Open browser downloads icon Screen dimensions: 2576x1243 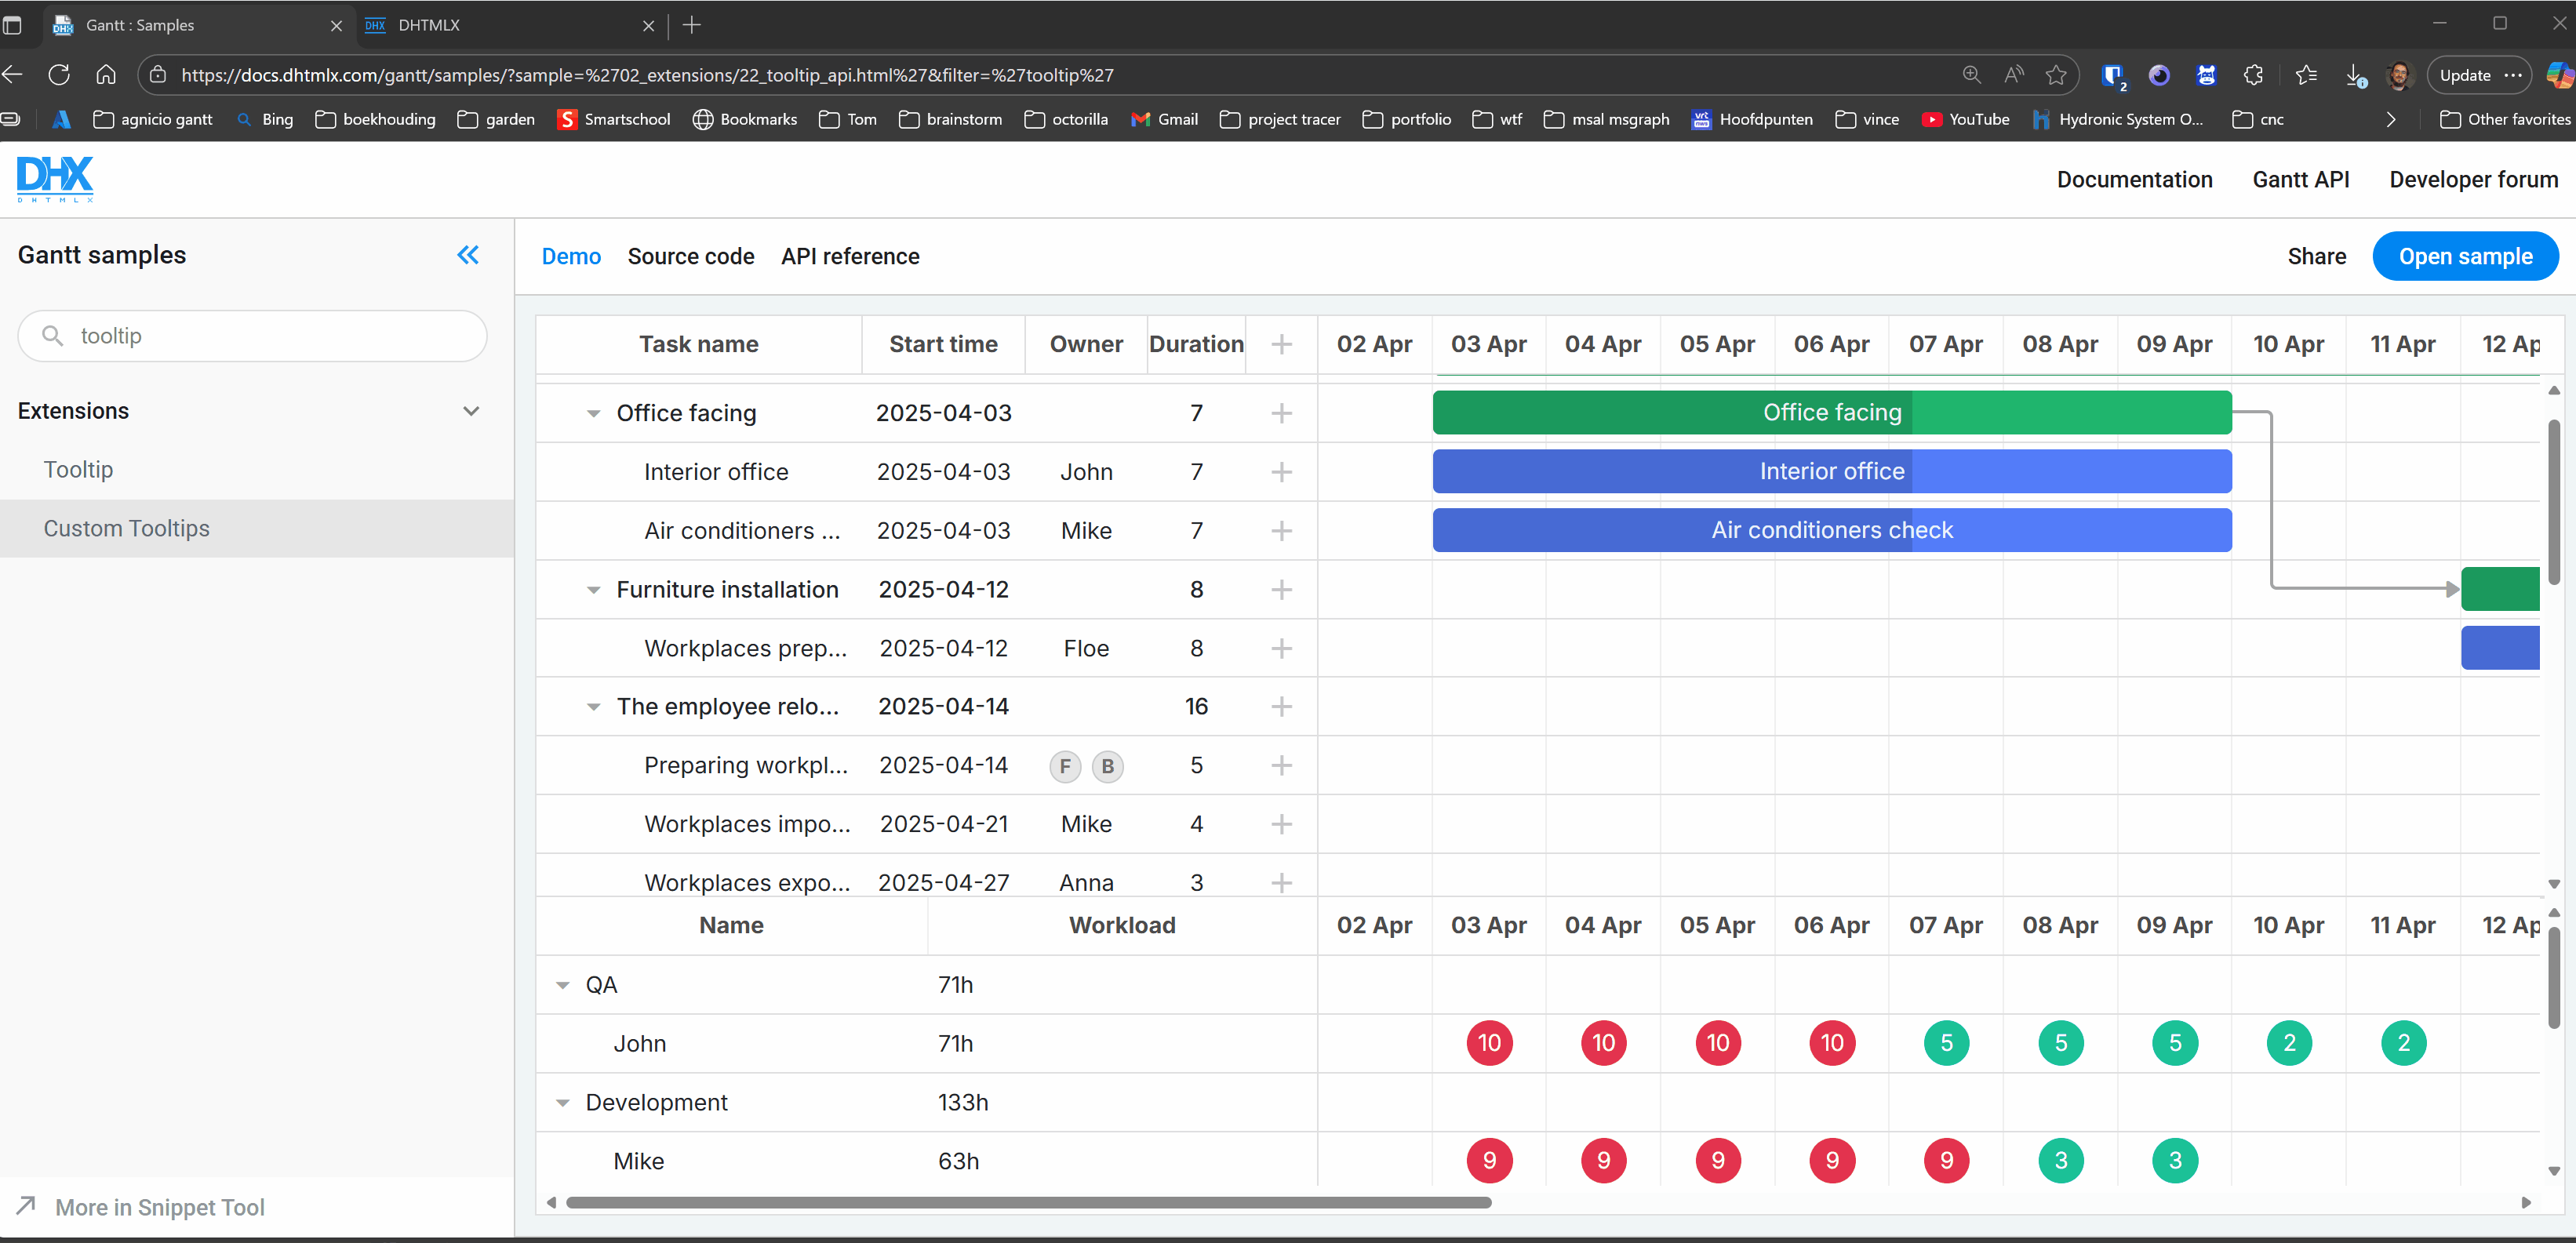pos(2355,75)
